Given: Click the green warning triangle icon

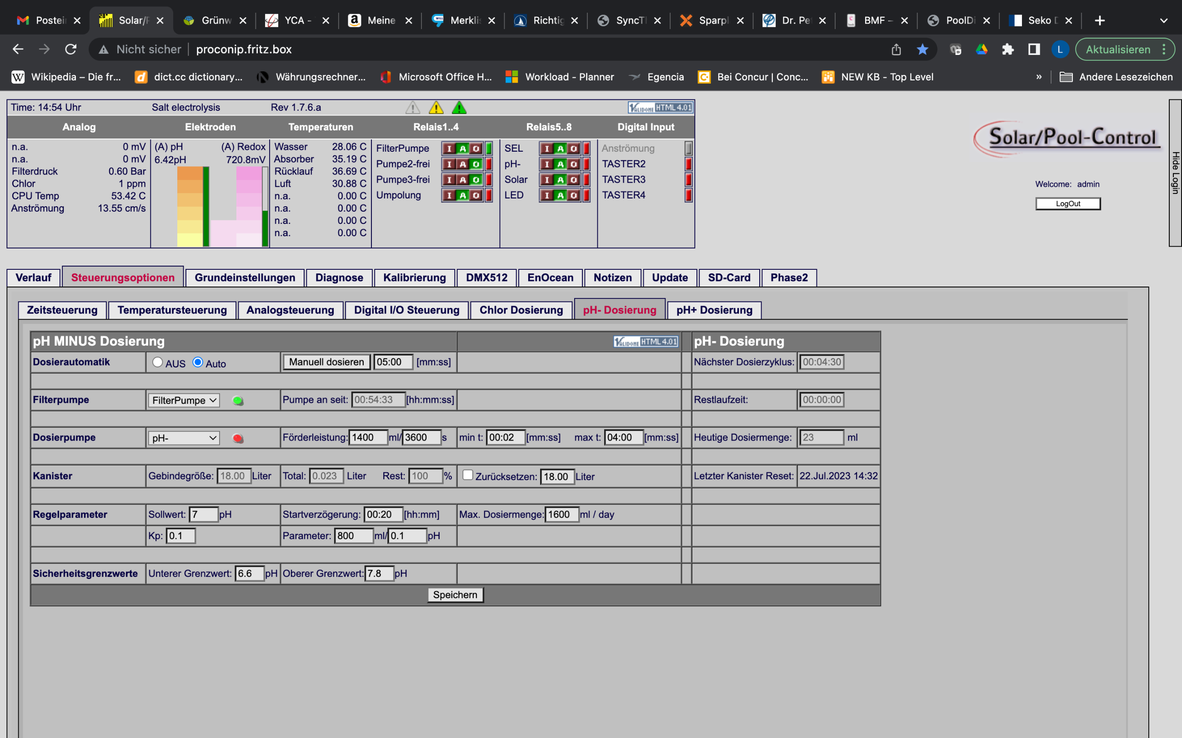Looking at the screenshot, I should point(459,107).
